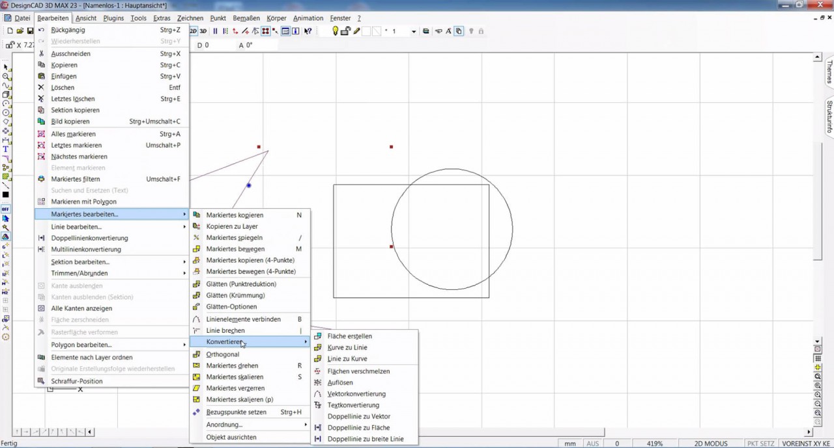The image size is (834, 448).
Task: Open the Zeichnen menu
Action: pos(190,18)
